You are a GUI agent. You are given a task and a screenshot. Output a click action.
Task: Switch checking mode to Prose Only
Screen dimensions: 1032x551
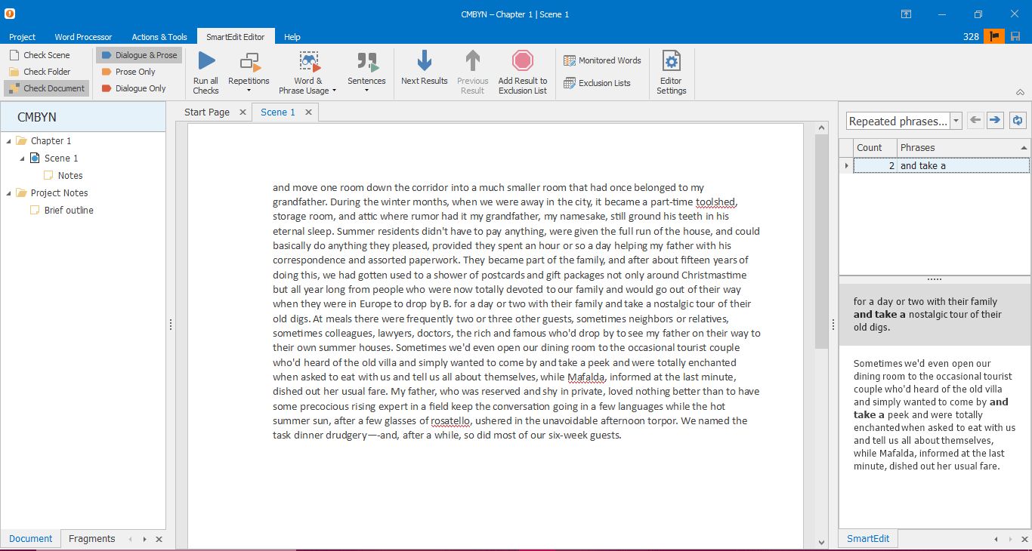coord(131,71)
